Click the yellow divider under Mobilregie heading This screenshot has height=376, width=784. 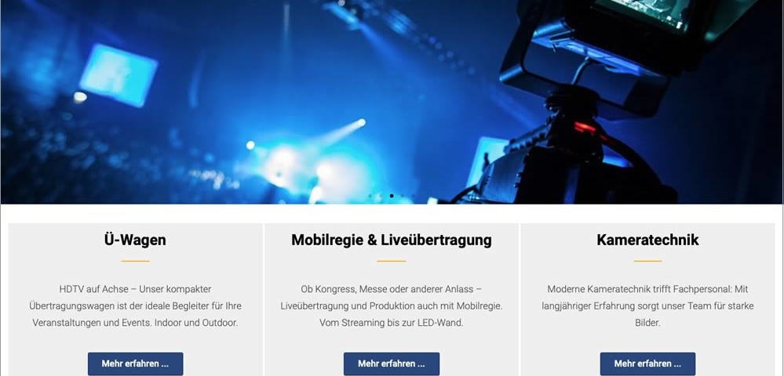pyautogui.click(x=392, y=261)
